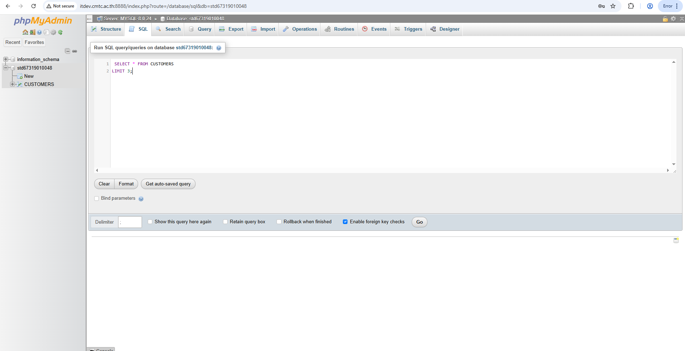Screen dimensions: 685x351
Task: Click inside the Delimiter input field
Action: click(130, 222)
